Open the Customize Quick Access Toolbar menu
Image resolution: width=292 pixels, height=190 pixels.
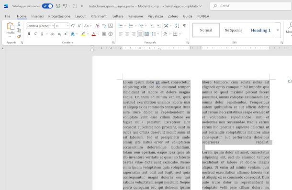coord(82,6)
